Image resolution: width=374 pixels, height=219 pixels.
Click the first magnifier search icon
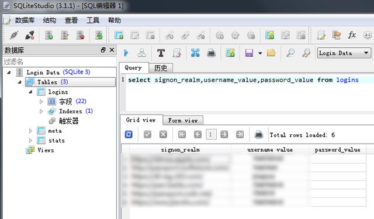(x=290, y=53)
